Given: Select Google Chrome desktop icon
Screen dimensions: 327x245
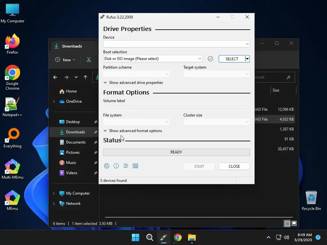Looking at the screenshot, I should click(12, 78).
